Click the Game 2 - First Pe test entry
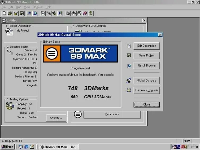This screenshot has width=200, height=150. tap(27, 55)
